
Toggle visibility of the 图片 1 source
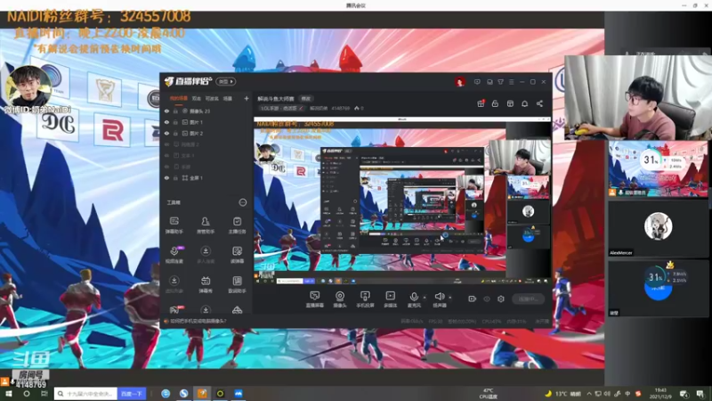pos(166,122)
